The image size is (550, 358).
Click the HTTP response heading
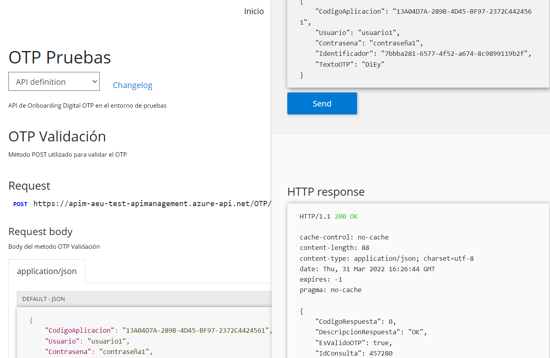326,192
